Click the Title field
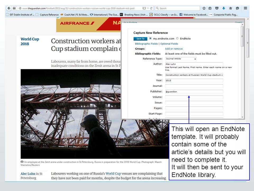This screenshot has width=254, height=191. tap(194, 75)
